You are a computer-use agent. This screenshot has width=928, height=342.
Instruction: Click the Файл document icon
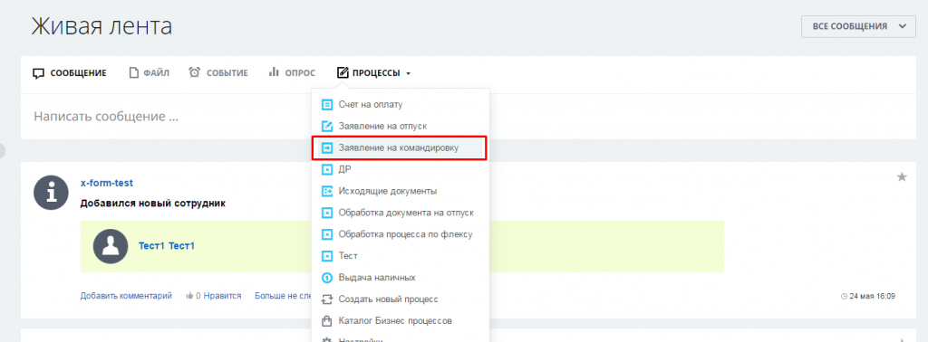pyautogui.click(x=134, y=73)
